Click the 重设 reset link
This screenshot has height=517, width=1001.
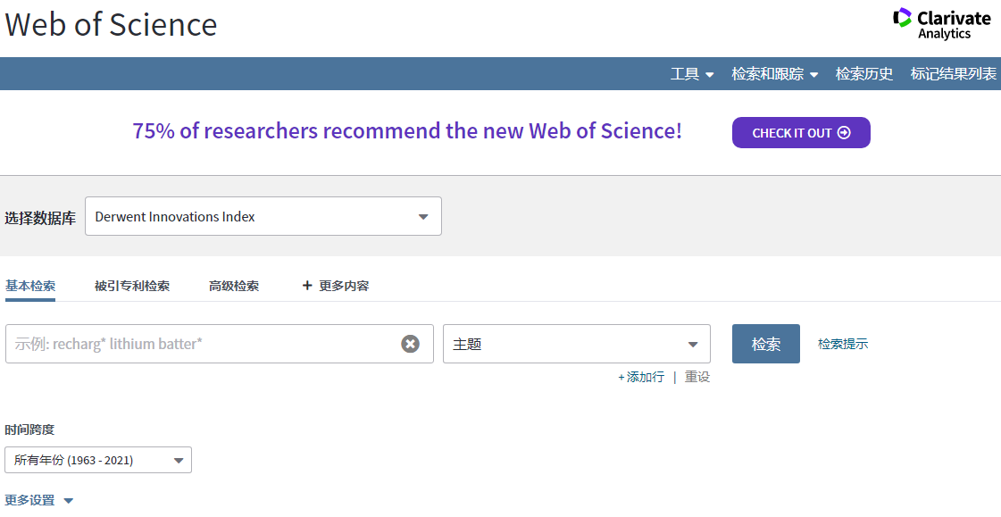(x=697, y=377)
